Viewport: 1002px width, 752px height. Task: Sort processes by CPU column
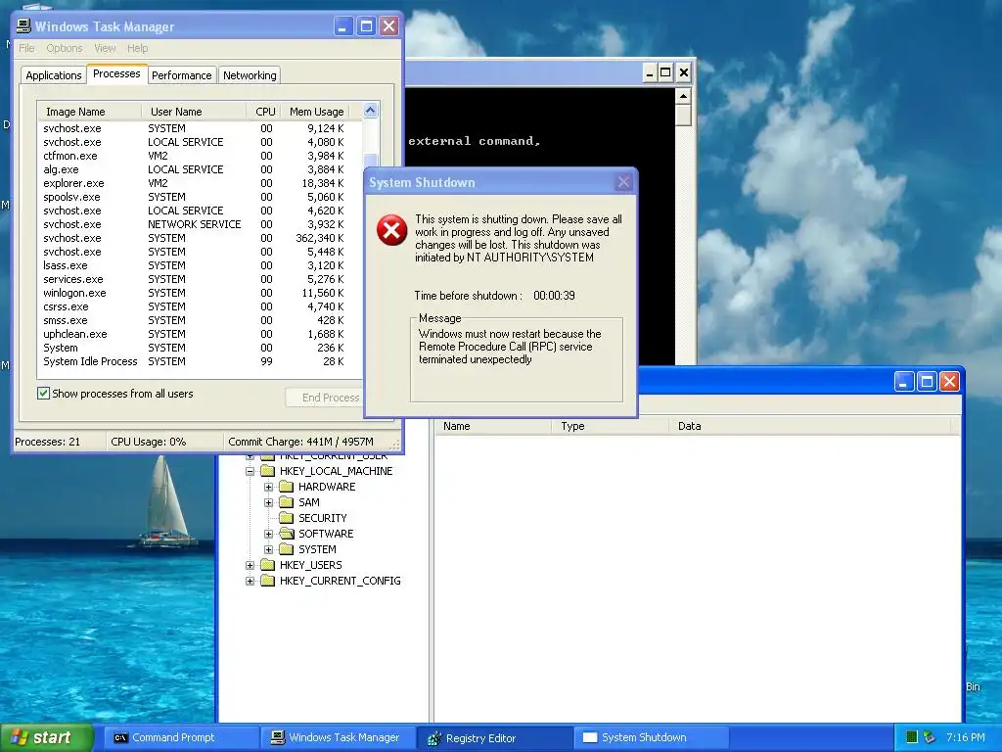264,112
